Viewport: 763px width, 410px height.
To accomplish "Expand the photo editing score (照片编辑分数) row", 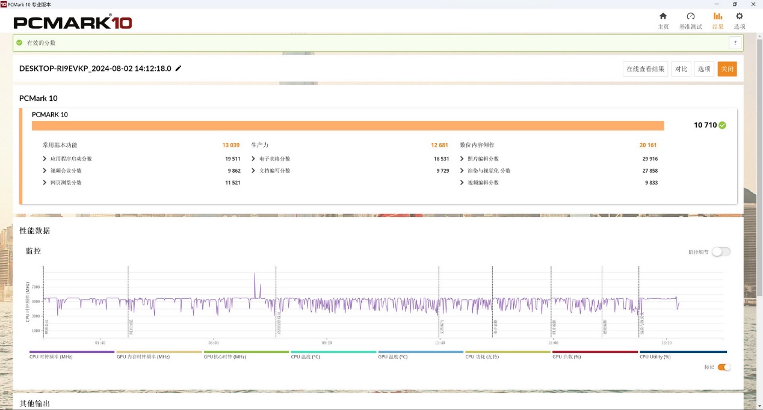I will pos(462,159).
